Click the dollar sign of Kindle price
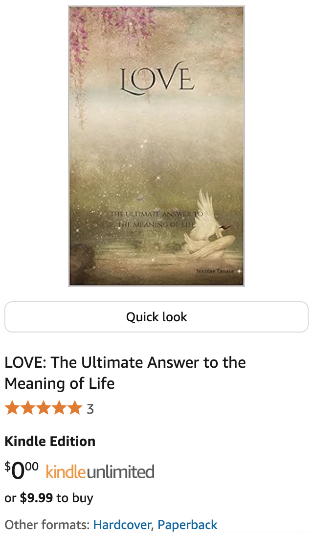 coord(7,466)
